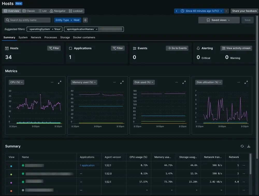
Task: Switch to the Lookout view
Action: pos(76,11)
